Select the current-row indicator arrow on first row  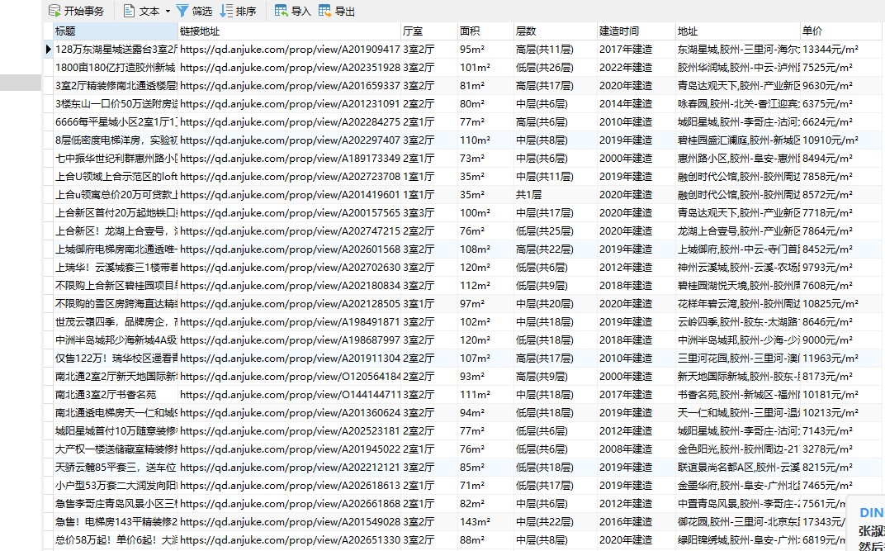(49, 49)
